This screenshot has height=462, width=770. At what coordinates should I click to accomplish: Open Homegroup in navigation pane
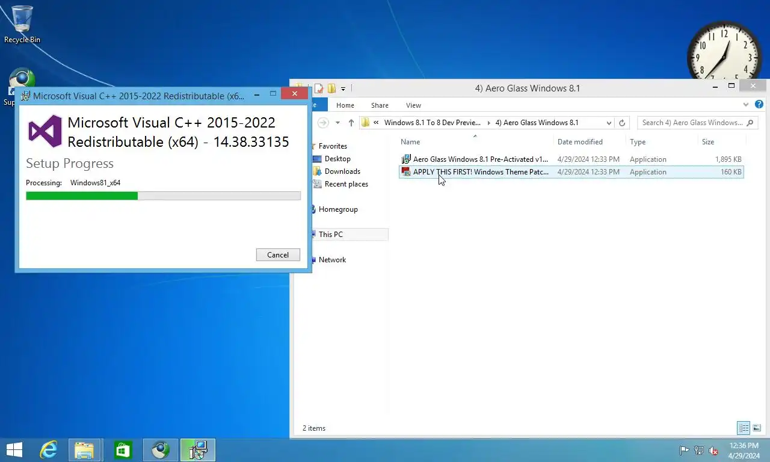tap(338, 209)
